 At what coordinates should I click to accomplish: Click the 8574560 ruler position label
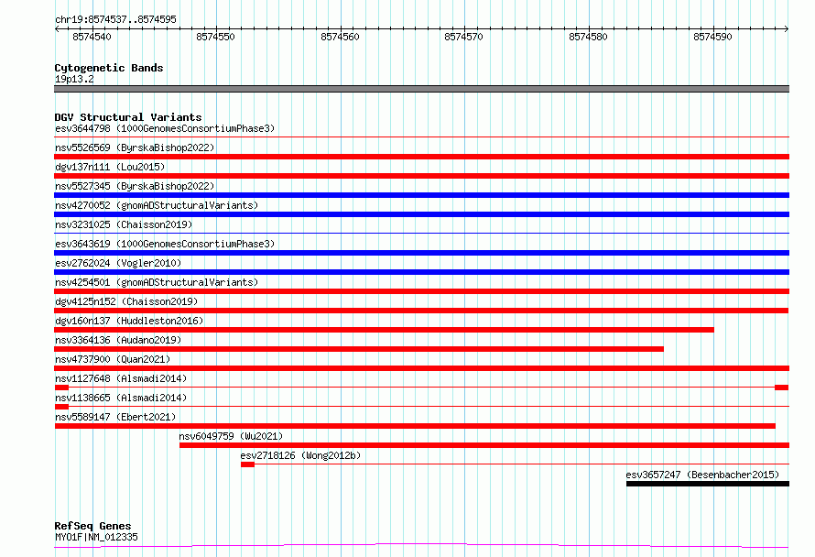point(340,37)
